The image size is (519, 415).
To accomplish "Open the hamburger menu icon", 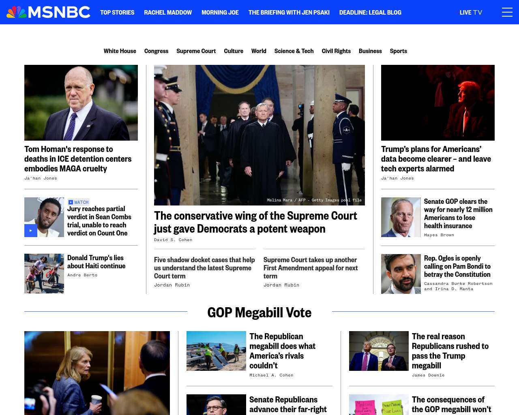I will pyautogui.click(x=507, y=12).
